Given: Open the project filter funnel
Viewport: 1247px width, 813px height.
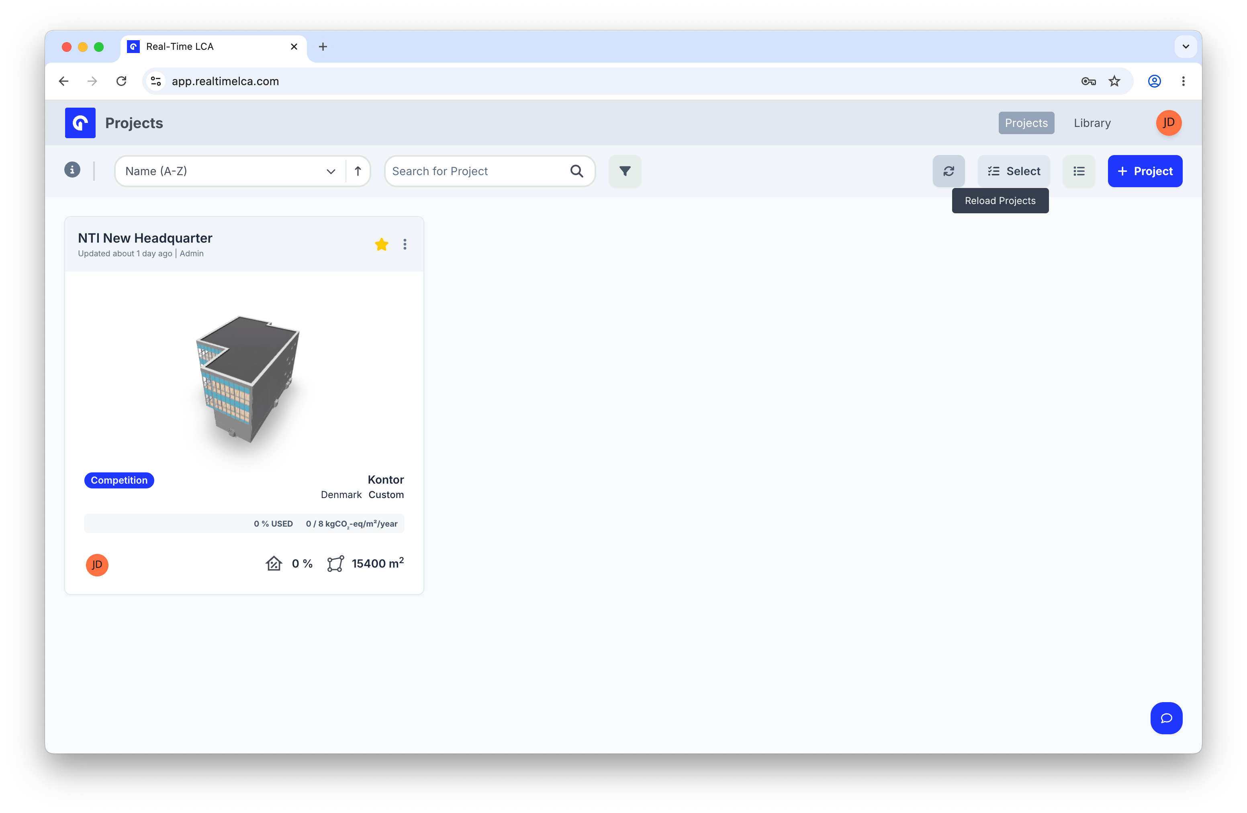Looking at the screenshot, I should [625, 171].
